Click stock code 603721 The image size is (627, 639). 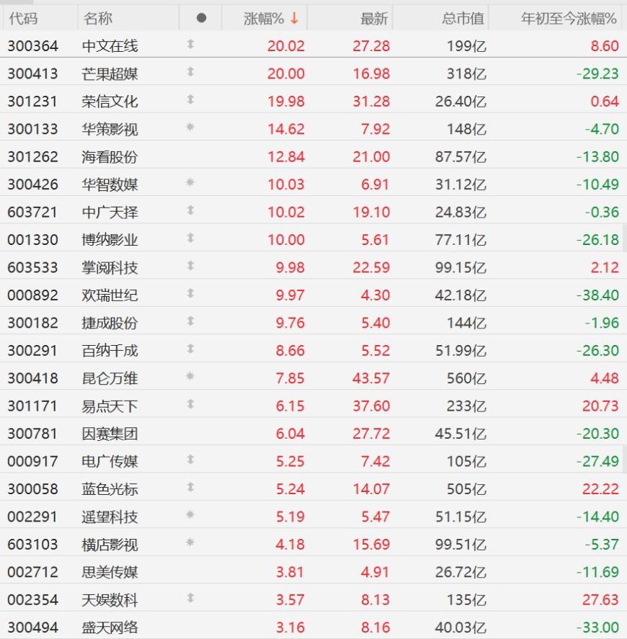pyautogui.click(x=32, y=213)
